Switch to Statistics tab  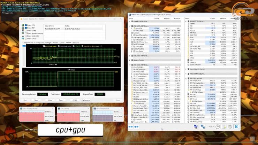click(x=76, y=43)
